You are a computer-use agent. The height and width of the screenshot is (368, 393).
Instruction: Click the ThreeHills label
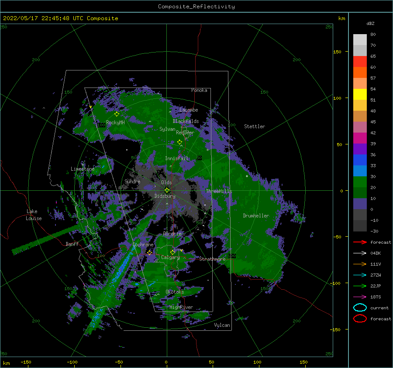[219, 191]
